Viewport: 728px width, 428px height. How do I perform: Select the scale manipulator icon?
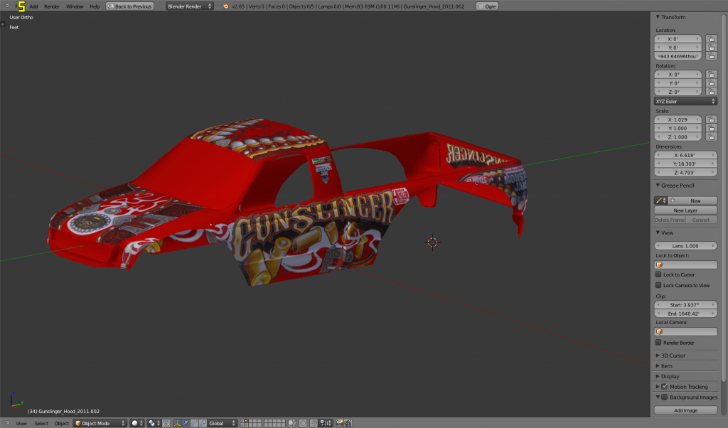pos(203,423)
